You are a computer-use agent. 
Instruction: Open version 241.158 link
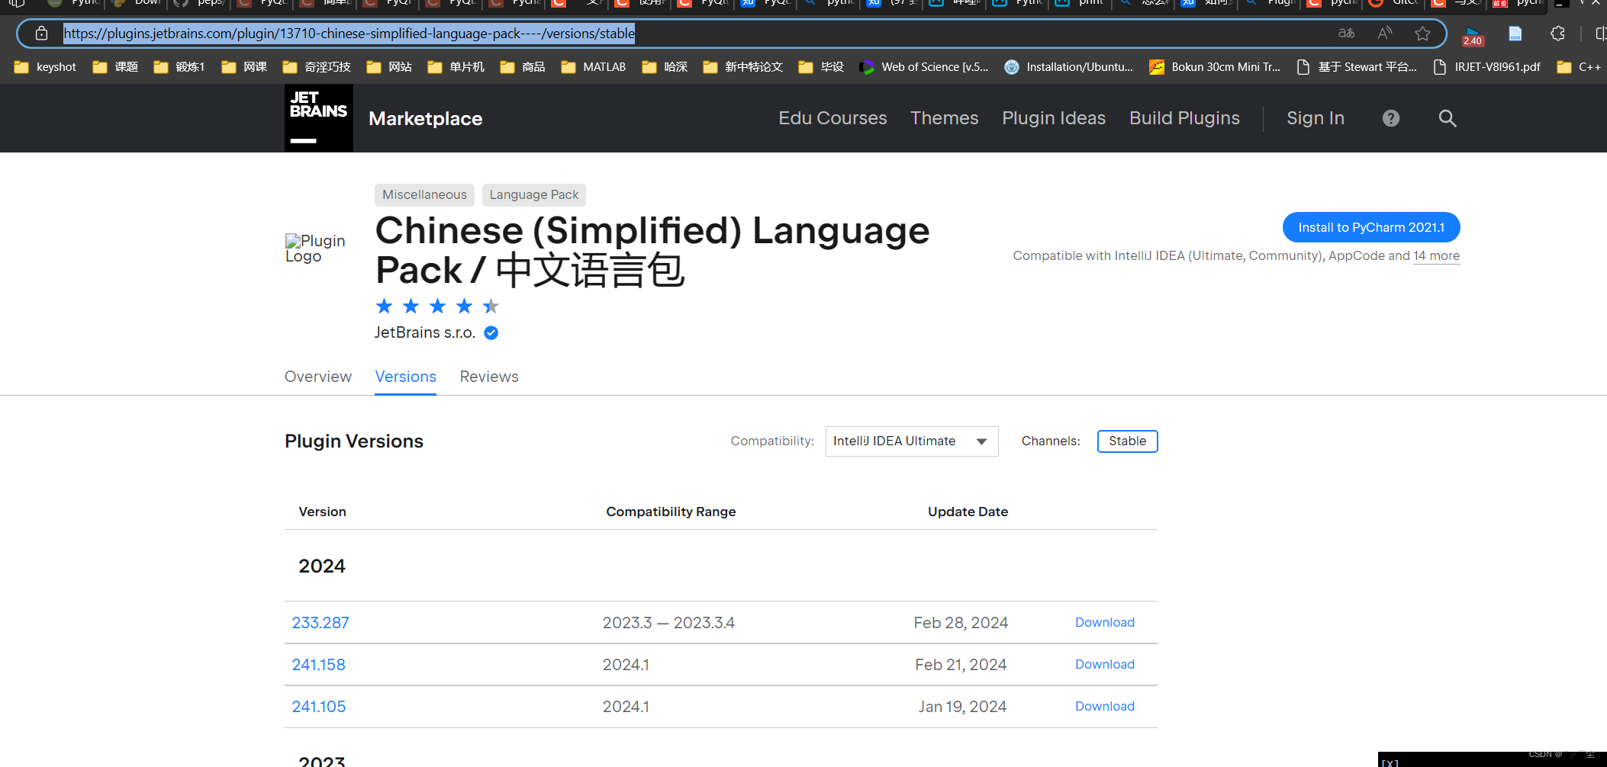319,664
